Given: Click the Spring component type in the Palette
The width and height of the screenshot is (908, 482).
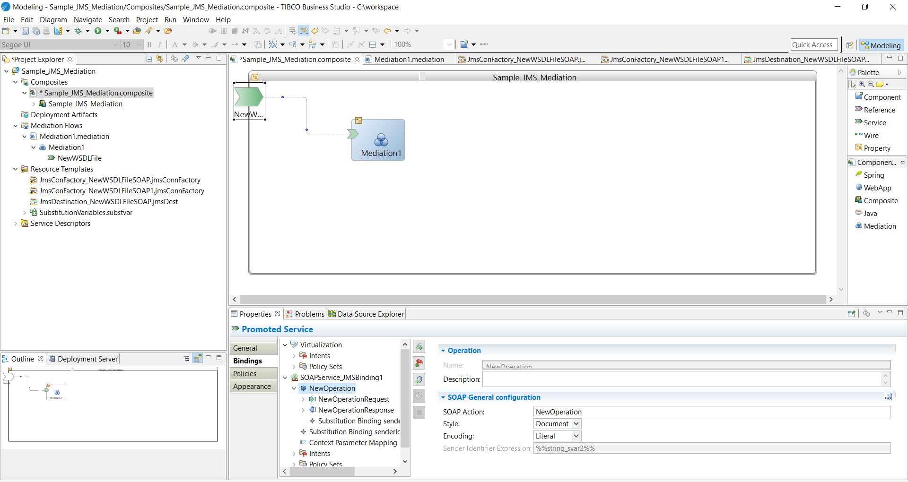Looking at the screenshot, I should point(873,175).
